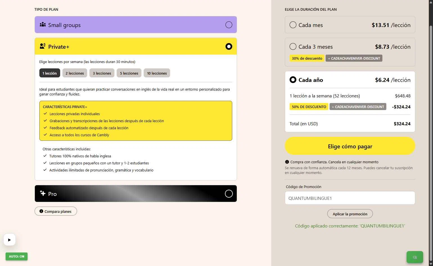Select the Private+ plan radio button
Viewport: 433px width, 266px height.
click(229, 46)
